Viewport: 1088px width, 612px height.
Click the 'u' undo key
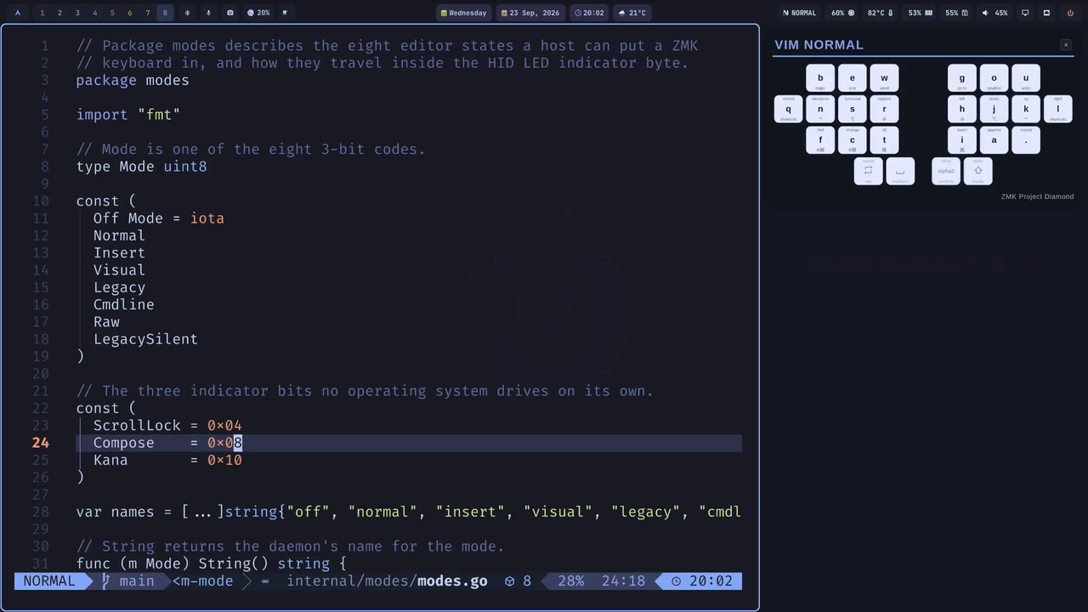click(x=1026, y=78)
